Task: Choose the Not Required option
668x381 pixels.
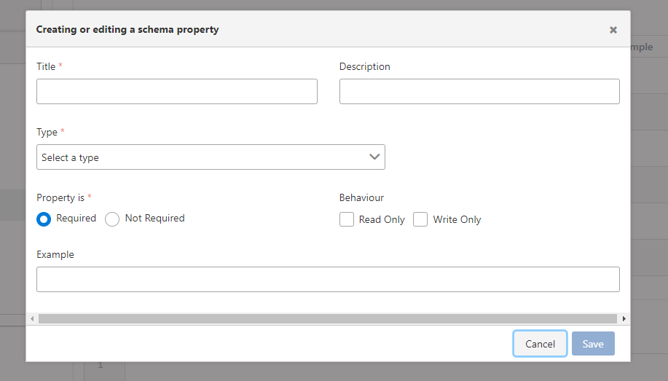Action: pyautogui.click(x=112, y=219)
